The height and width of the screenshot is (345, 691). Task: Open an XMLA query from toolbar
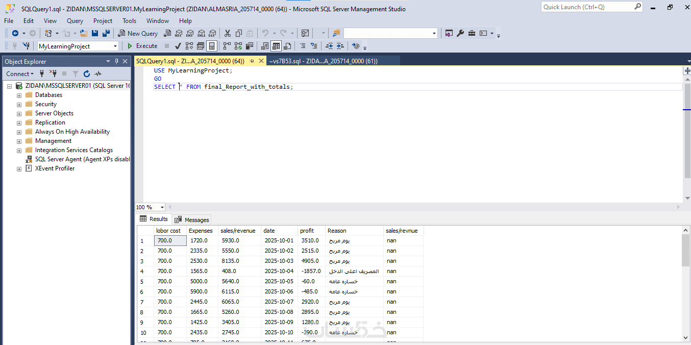click(201, 33)
